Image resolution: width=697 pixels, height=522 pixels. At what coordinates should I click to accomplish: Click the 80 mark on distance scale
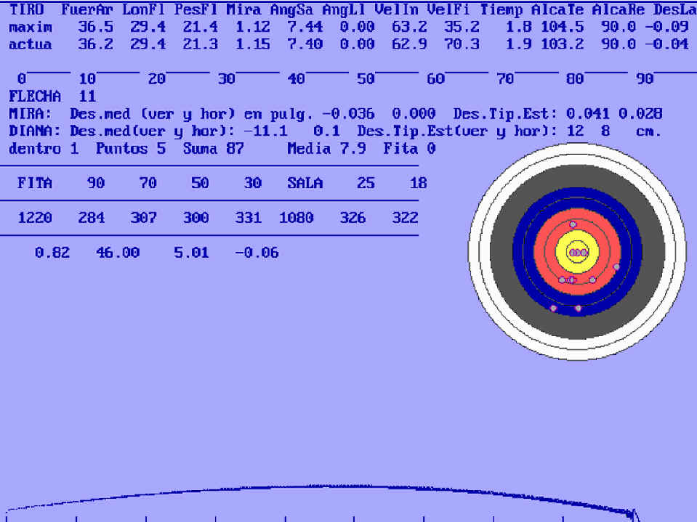[575, 79]
